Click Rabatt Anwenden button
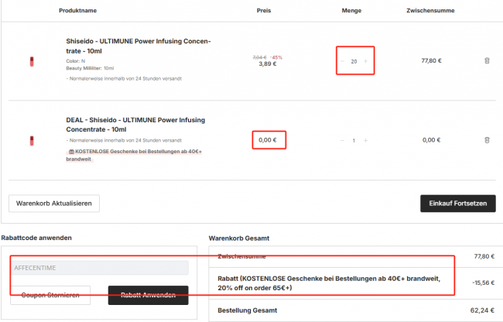The width and height of the screenshot is (503, 322). click(x=149, y=295)
